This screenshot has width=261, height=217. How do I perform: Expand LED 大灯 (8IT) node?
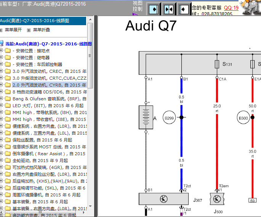(x=1, y=105)
